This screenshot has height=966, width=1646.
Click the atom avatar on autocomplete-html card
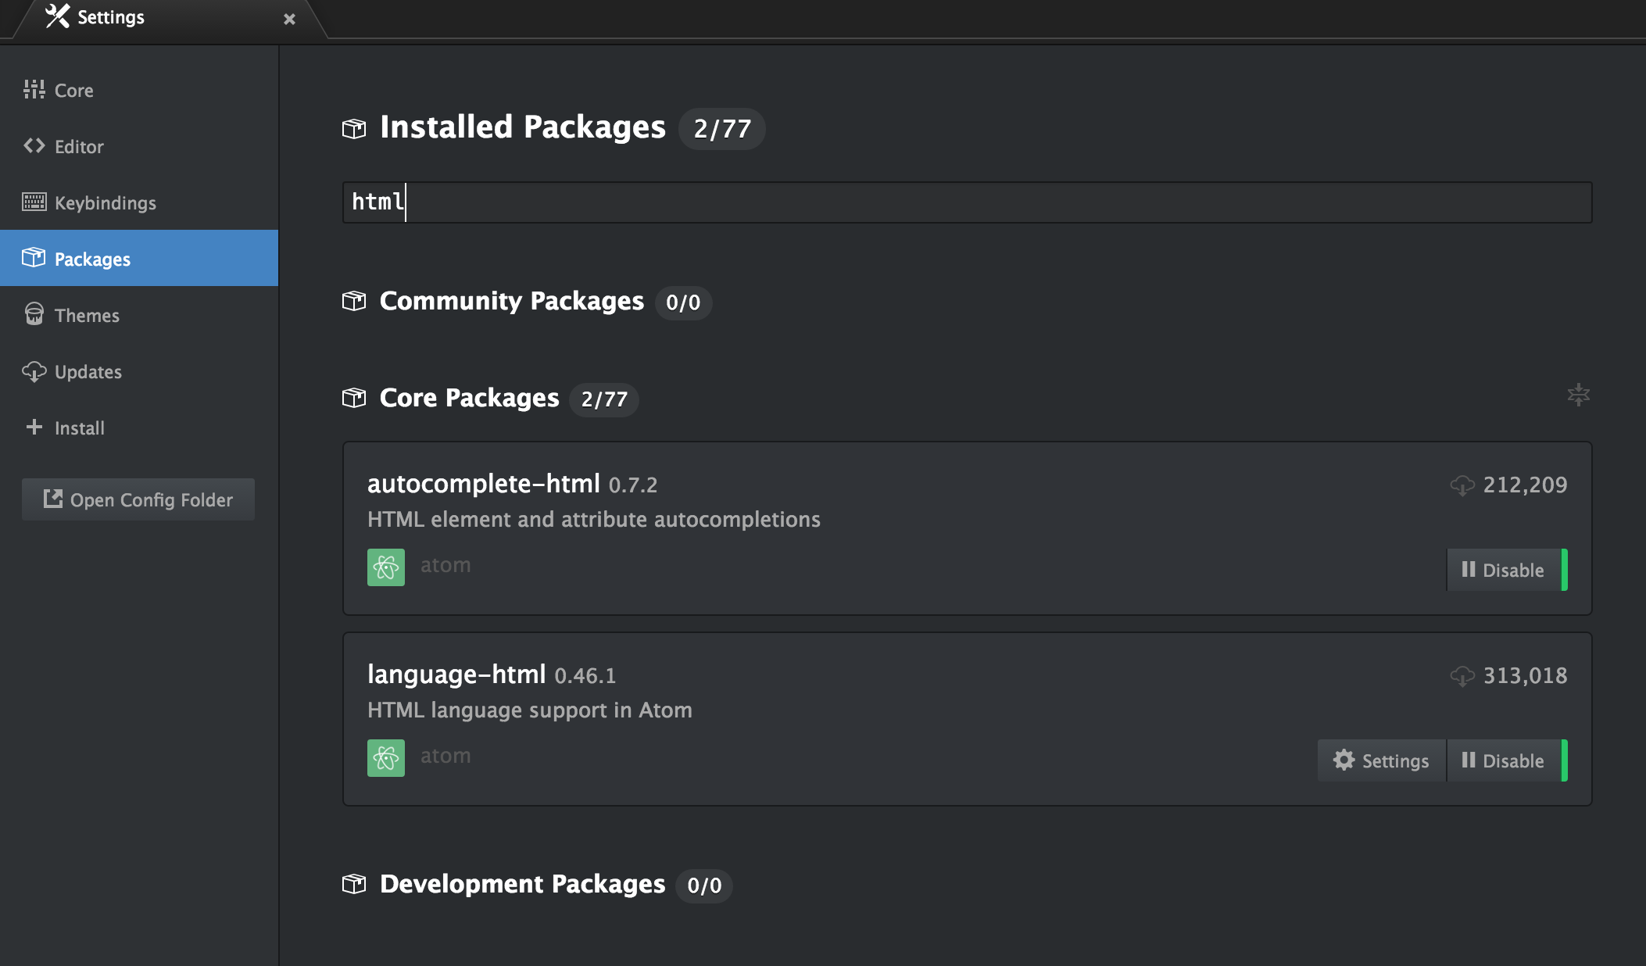pos(386,567)
